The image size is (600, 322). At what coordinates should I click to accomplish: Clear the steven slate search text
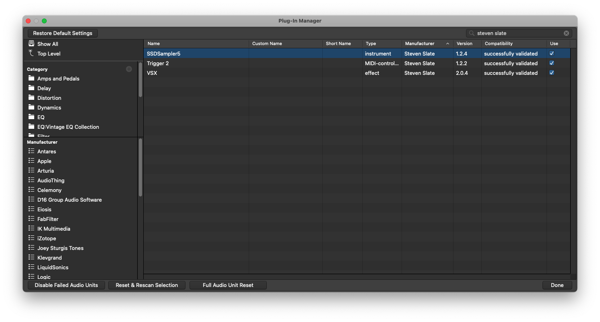click(566, 33)
